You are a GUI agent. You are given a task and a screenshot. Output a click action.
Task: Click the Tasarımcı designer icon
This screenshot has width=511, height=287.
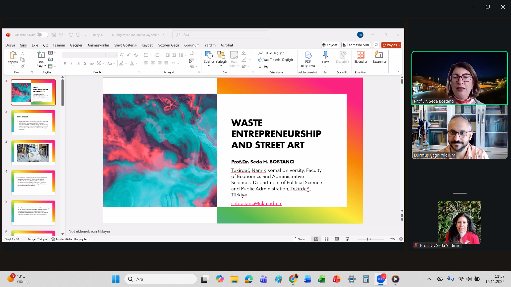379,55
